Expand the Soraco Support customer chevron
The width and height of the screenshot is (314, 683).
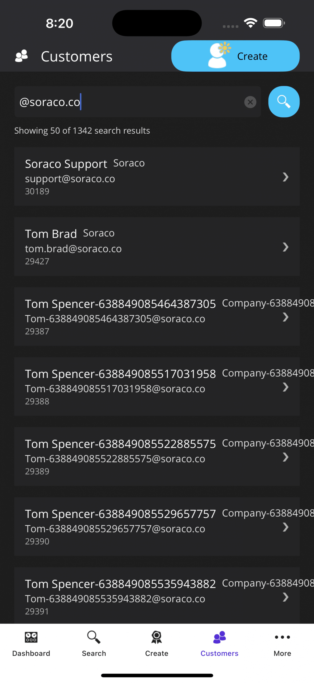[x=285, y=177]
